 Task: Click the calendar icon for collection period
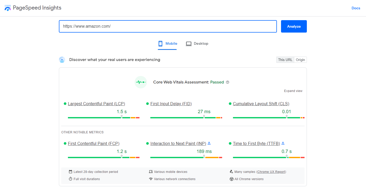[71, 172]
